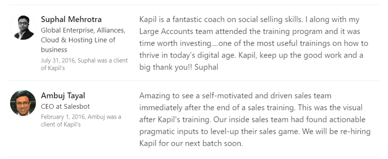Click 'after Kapil's training. Our inside sales' line
Screen dimensions: 388x159
point(253,120)
